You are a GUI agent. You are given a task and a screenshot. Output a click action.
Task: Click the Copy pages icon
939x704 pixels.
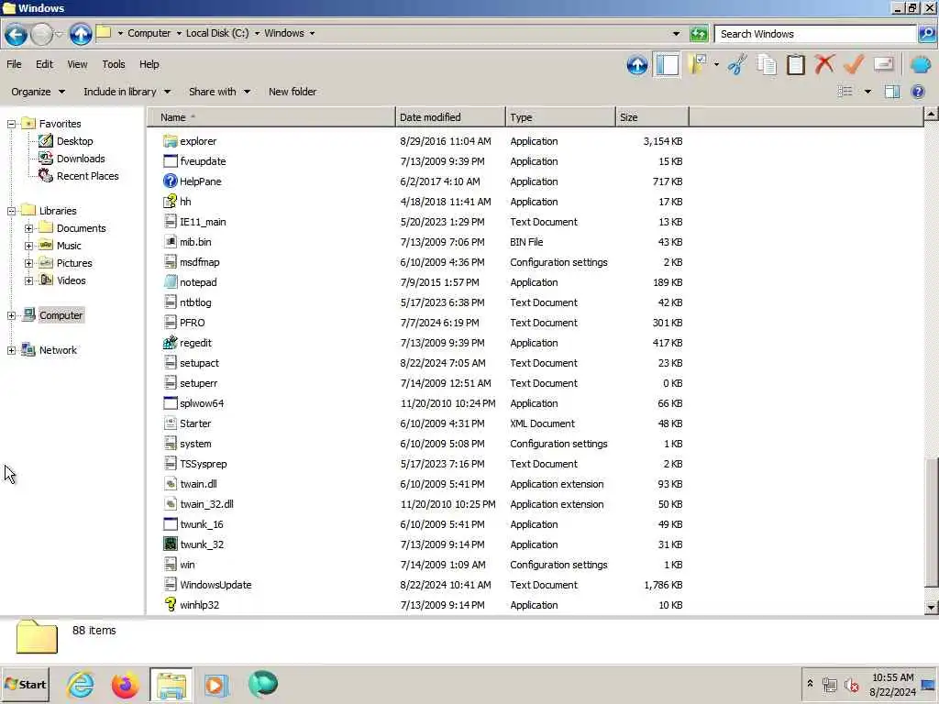(x=767, y=64)
